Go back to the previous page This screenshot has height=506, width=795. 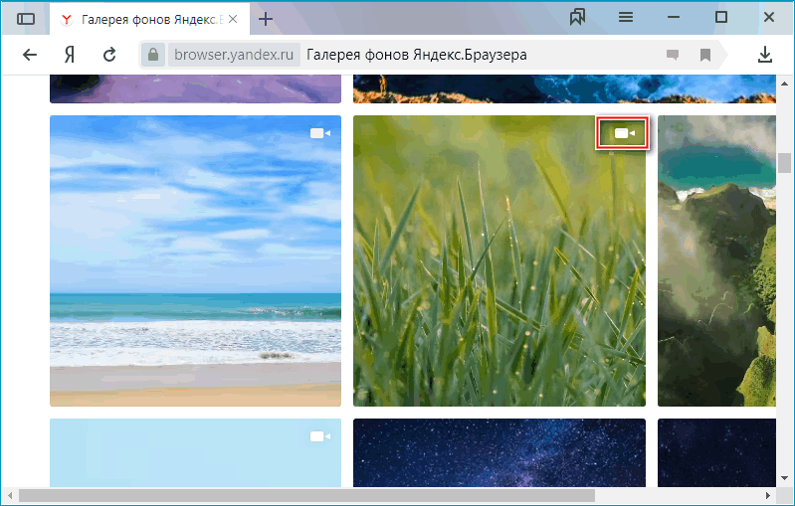30,55
